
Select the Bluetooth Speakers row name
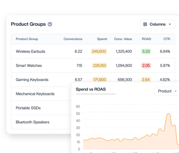(33, 122)
